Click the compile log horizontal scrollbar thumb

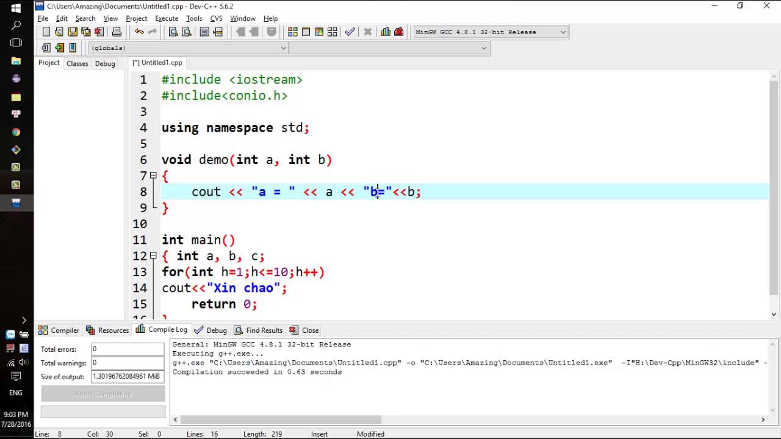pyautogui.click(x=281, y=419)
